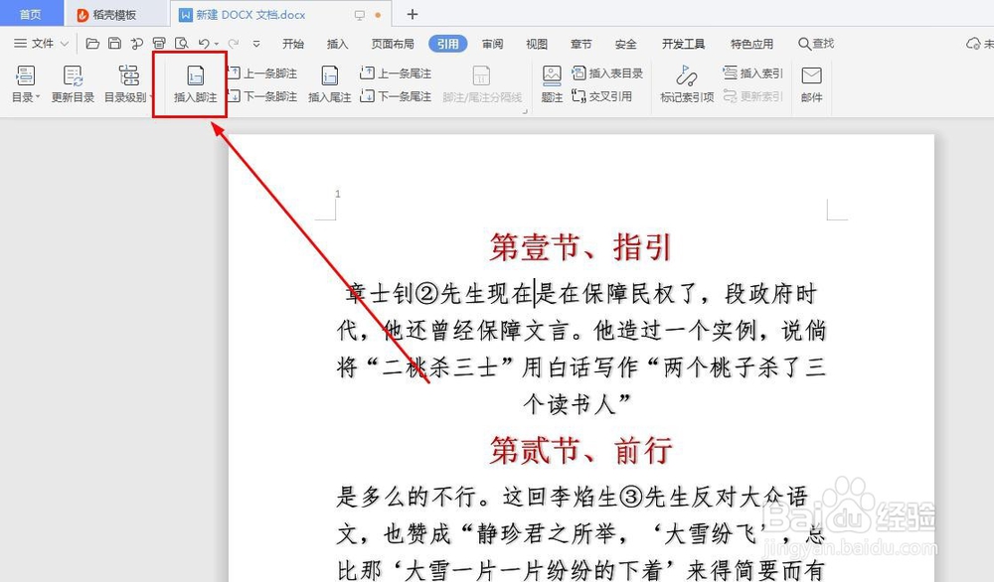Open the 目录 table of contents dropdown
The width and height of the screenshot is (994, 582).
tap(24, 82)
